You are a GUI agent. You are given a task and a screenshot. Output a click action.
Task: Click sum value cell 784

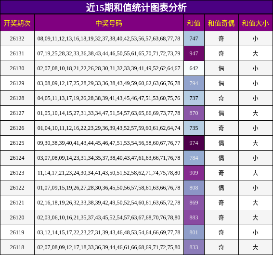[194, 158]
